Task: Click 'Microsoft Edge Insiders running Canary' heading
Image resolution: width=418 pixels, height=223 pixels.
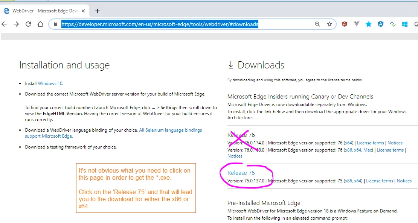Action: pyautogui.click(x=300, y=97)
